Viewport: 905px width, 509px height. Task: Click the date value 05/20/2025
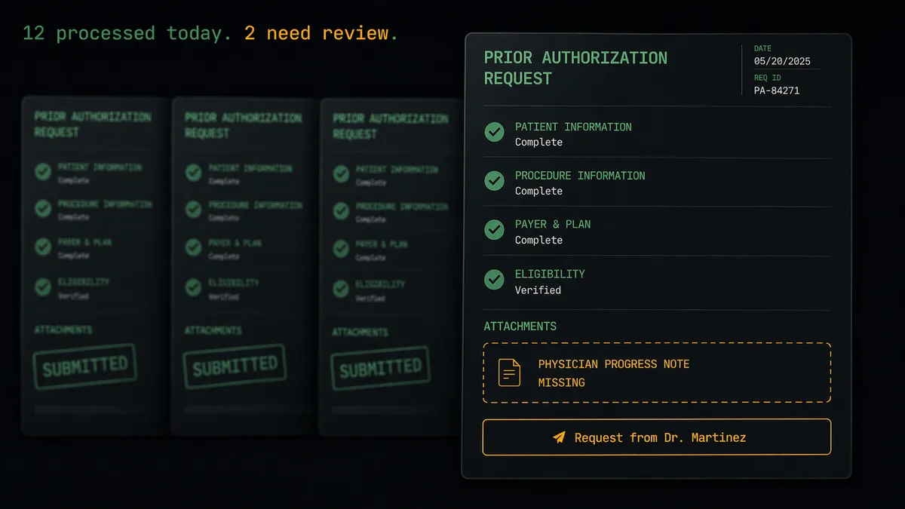coord(782,62)
